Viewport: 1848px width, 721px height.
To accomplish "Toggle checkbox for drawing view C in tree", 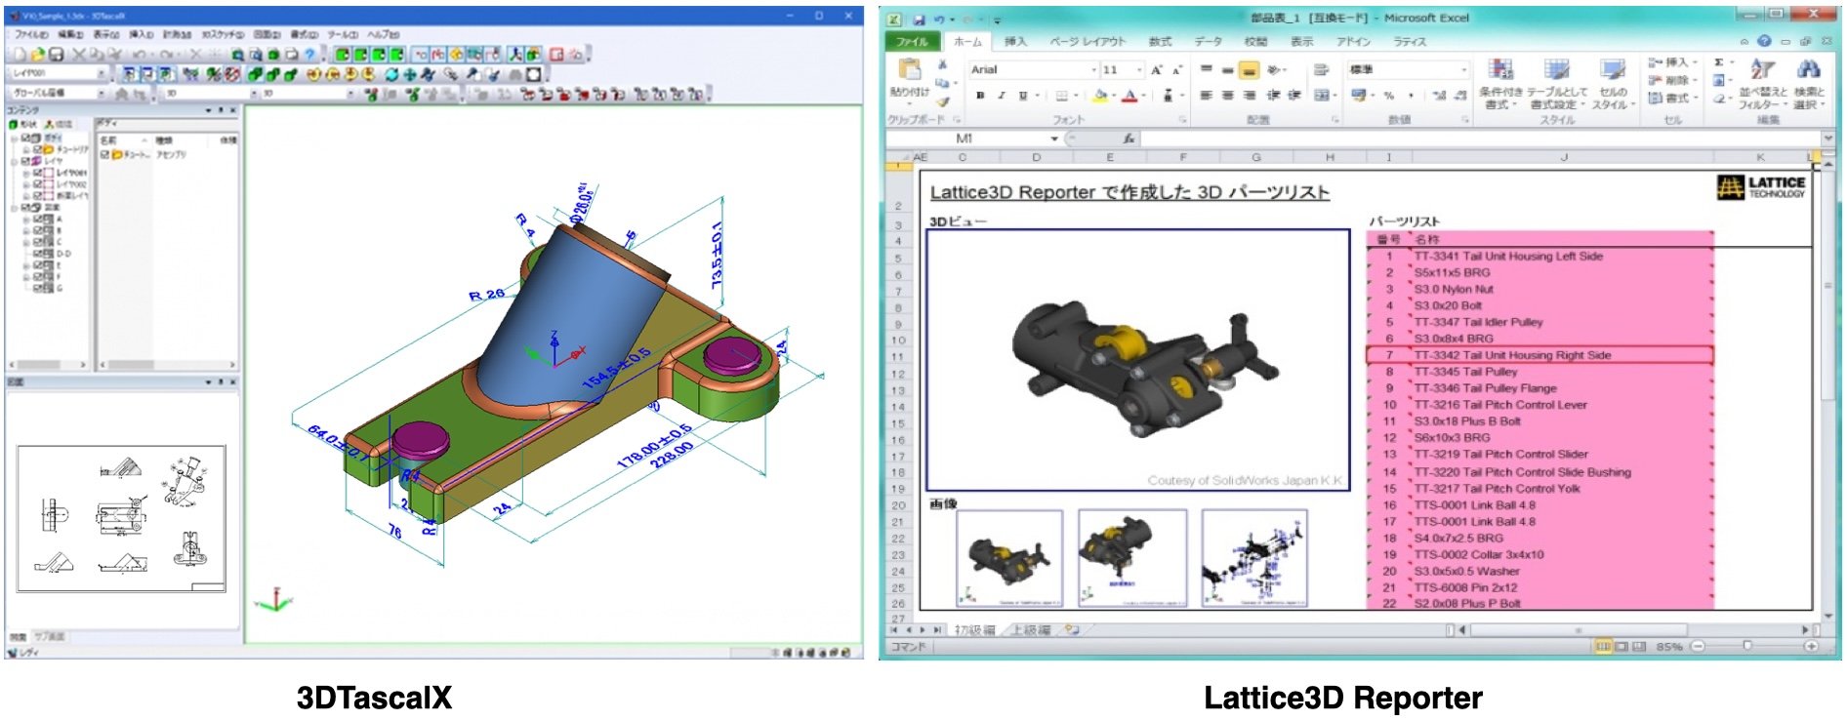I will [37, 242].
